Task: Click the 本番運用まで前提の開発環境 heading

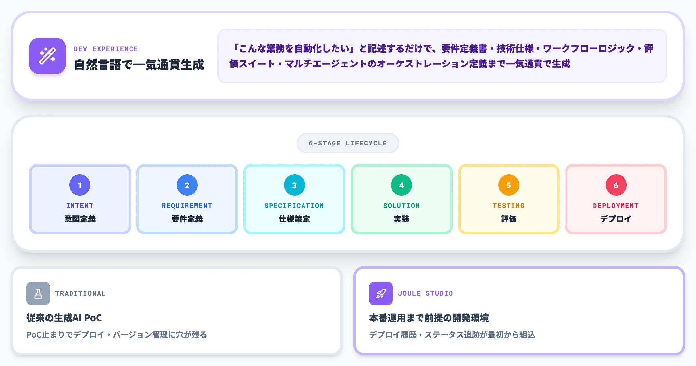Action: point(429,318)
